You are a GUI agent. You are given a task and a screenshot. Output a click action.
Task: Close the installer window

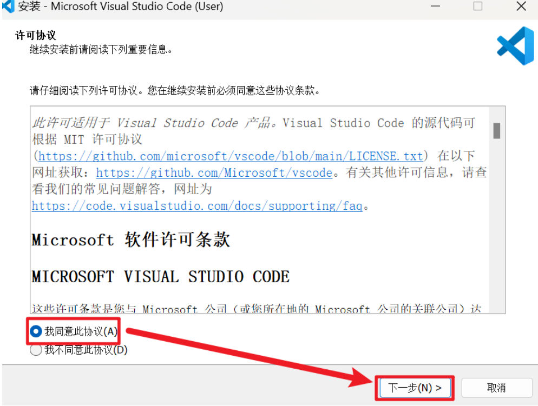[x=521, y=6]
